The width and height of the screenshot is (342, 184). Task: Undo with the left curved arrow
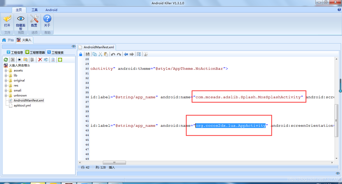pyautogui.click(x=113, y=54)
